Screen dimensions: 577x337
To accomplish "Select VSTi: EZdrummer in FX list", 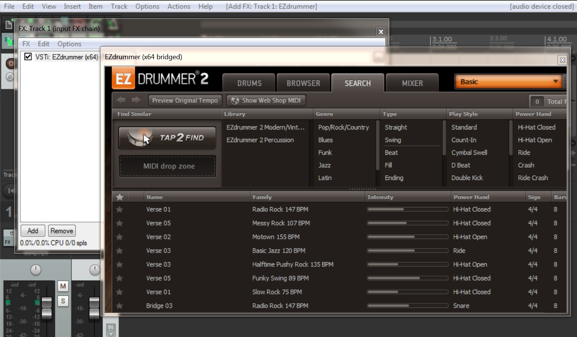I will (x=67, y=57).
